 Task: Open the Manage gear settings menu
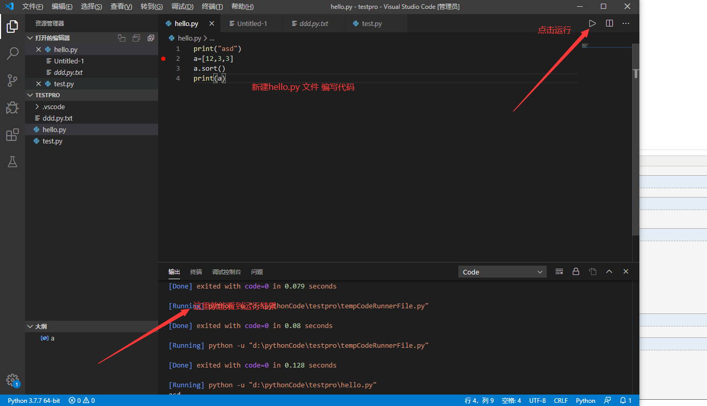[x=12, y=381]
